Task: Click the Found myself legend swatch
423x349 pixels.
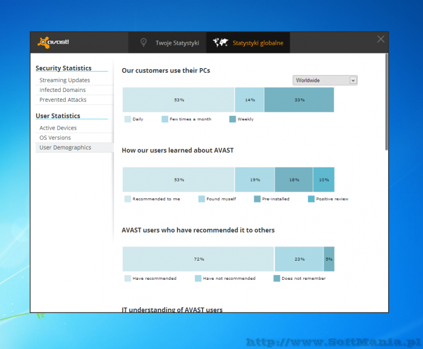Action: (x=201, y=199)
